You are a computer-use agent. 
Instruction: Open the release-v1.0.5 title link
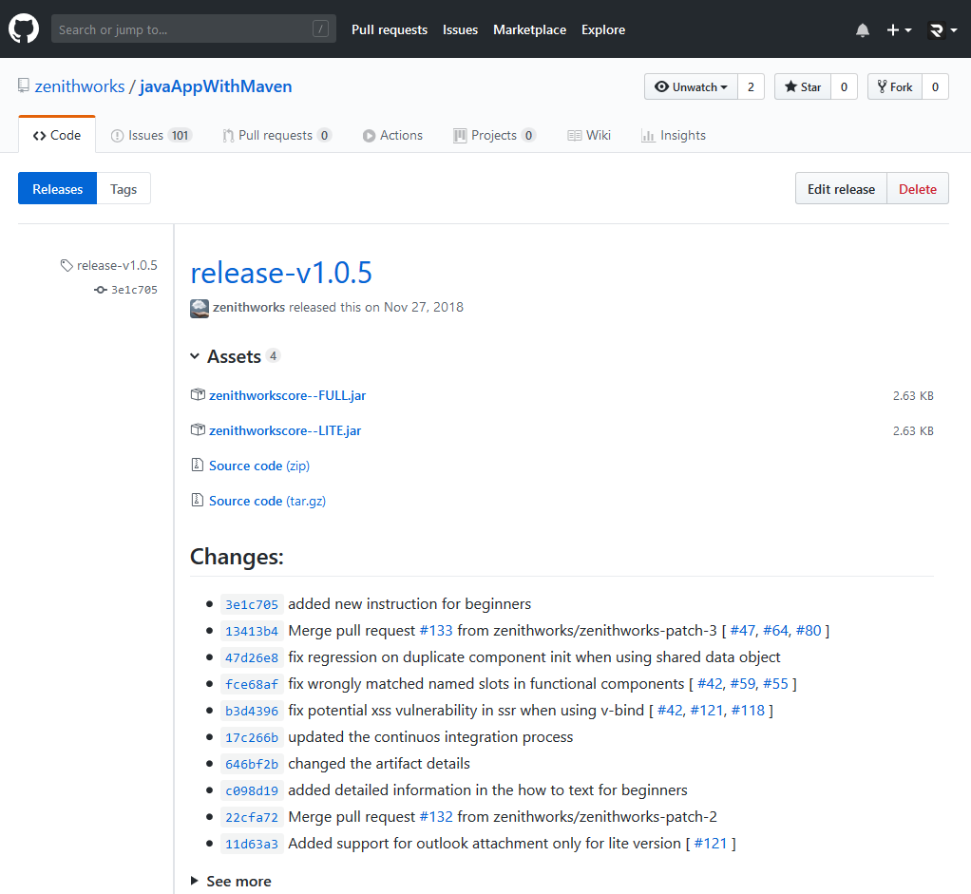pos(281,273)
